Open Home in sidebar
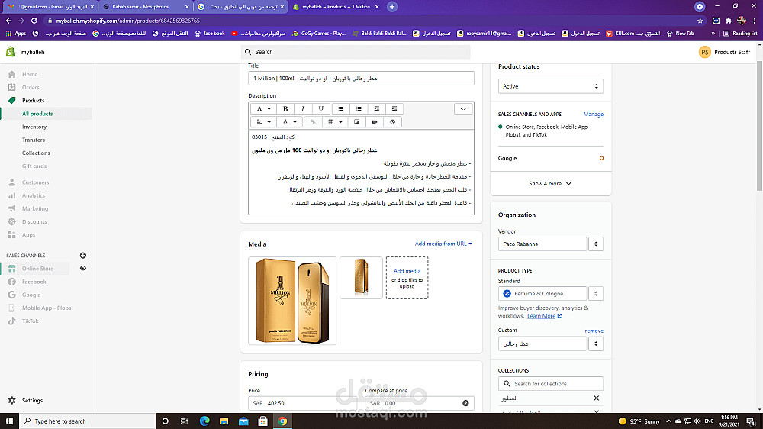 pyautogui.click(x=30, y=75)
